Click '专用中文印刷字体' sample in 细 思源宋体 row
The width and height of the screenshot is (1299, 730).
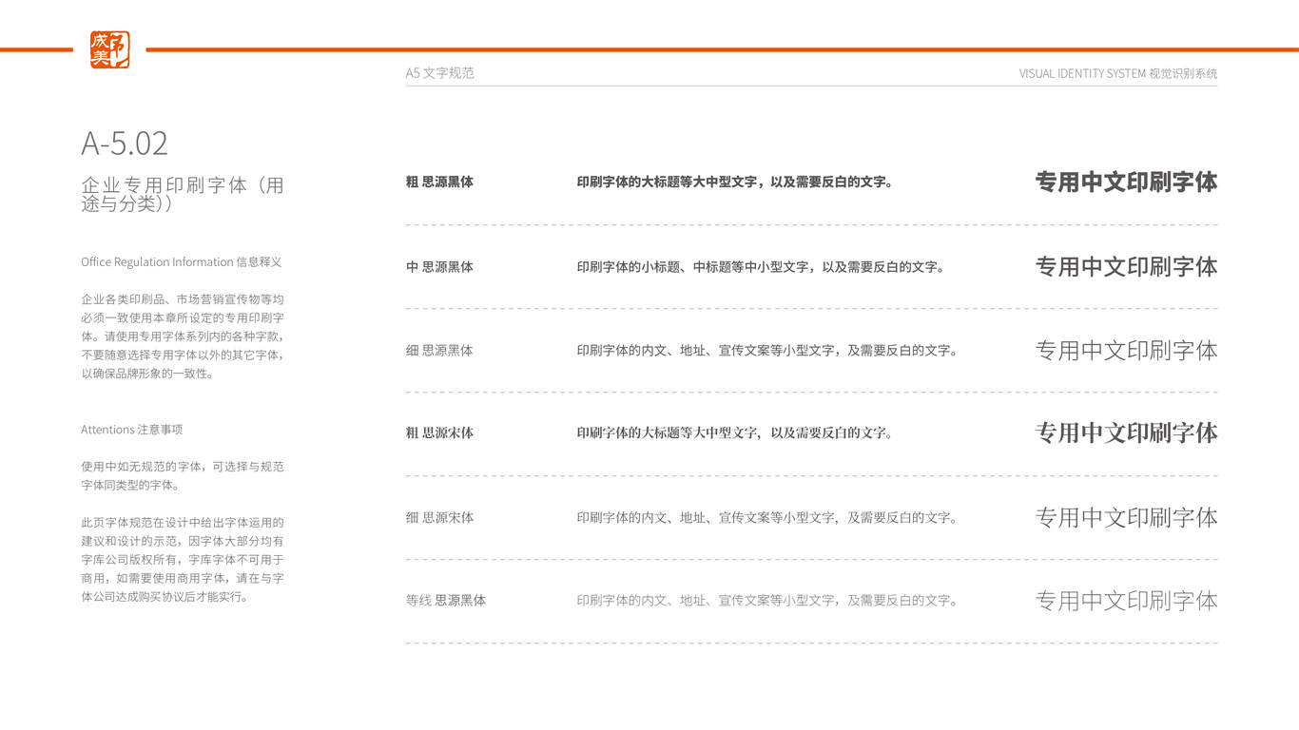[x=1126, y=518]
